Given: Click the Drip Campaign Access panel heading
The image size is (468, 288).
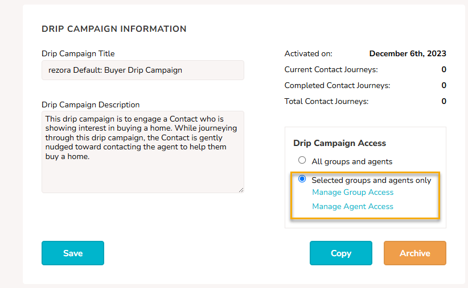Looking at the screenshot, I should 340,143.
